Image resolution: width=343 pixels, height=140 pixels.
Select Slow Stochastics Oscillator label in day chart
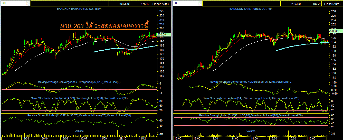(79, 98)
